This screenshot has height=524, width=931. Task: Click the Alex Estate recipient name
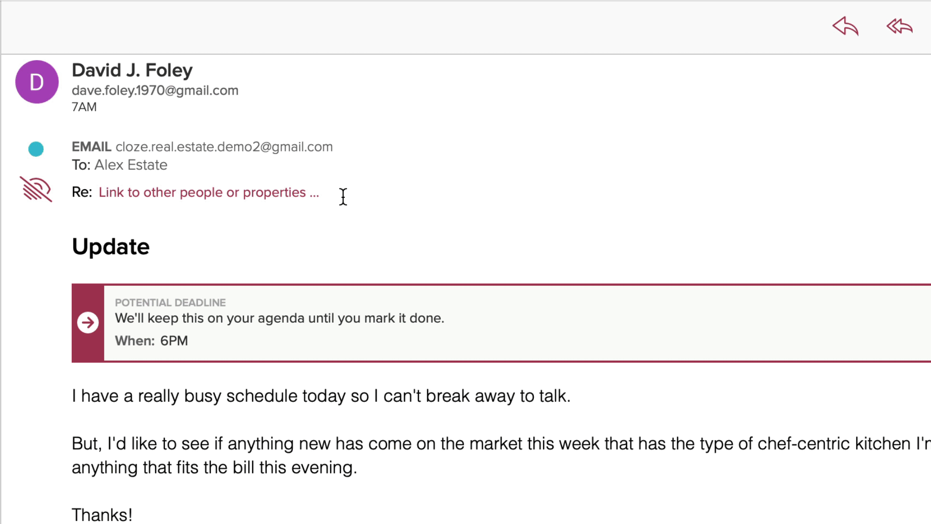pyautogui.click(x=131, y=165)
